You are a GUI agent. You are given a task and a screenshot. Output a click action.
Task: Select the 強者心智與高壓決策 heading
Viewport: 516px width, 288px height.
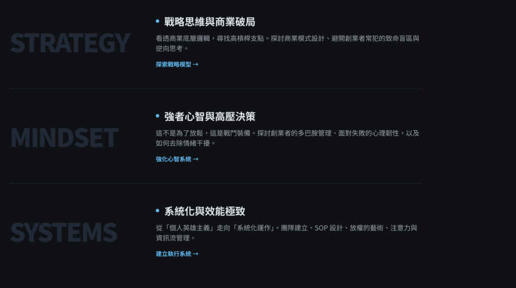pyautogui.click(x=210, y=117)
